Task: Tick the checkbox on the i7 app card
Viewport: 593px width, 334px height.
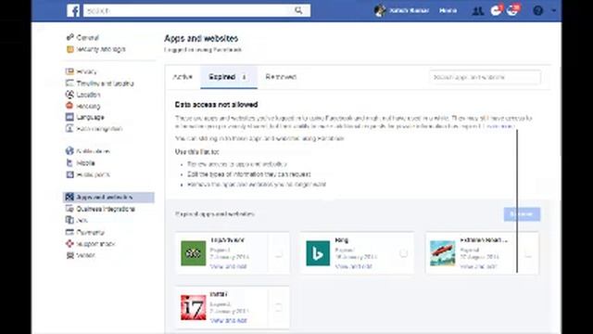Action: point(278,307)
